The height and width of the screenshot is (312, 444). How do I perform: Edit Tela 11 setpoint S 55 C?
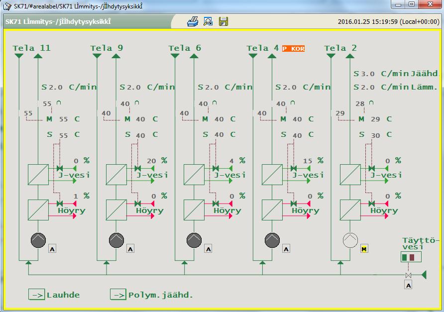63,135
